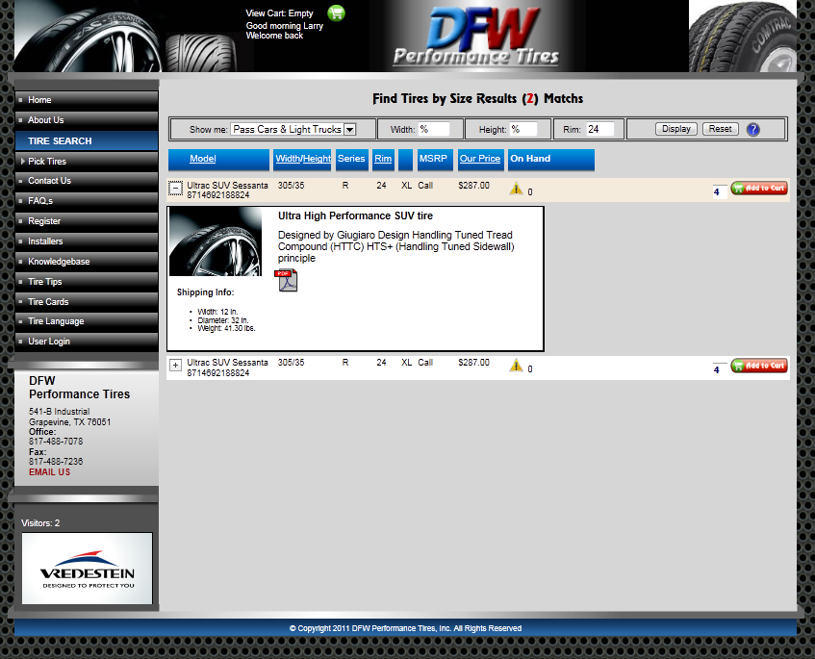This screenshot has width=815, height=659.
Task: Go to the Installers page in sidebar
Action: (x=45, y=241)
